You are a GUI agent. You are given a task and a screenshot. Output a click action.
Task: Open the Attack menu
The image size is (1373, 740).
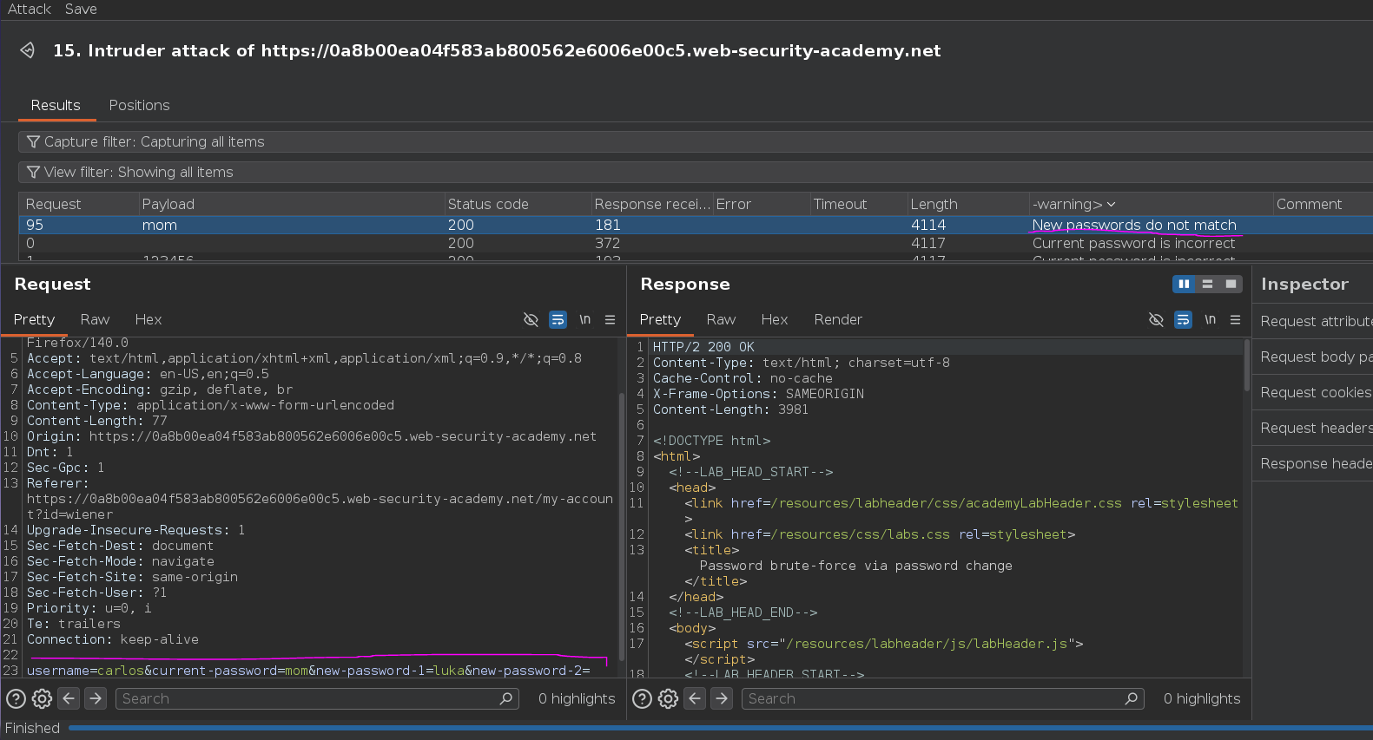coord(30,9)
